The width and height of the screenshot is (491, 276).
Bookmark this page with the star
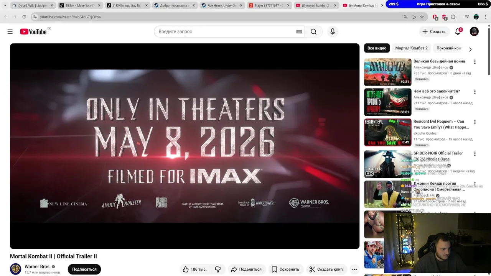coord(422,17)
